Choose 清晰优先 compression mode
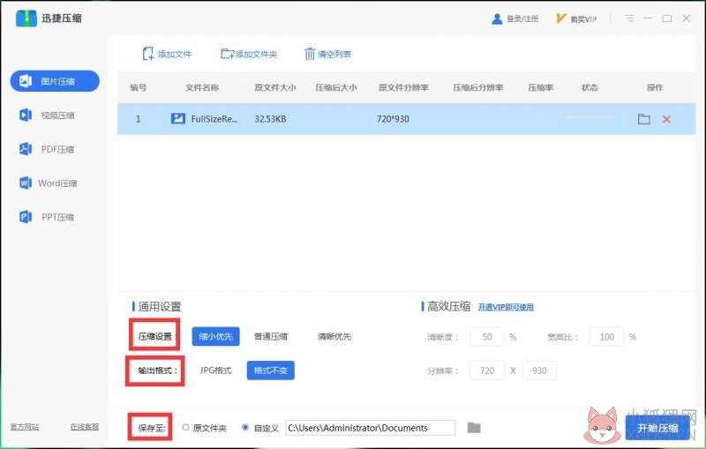This screenshot has width=706, height=449. [334, 336]
